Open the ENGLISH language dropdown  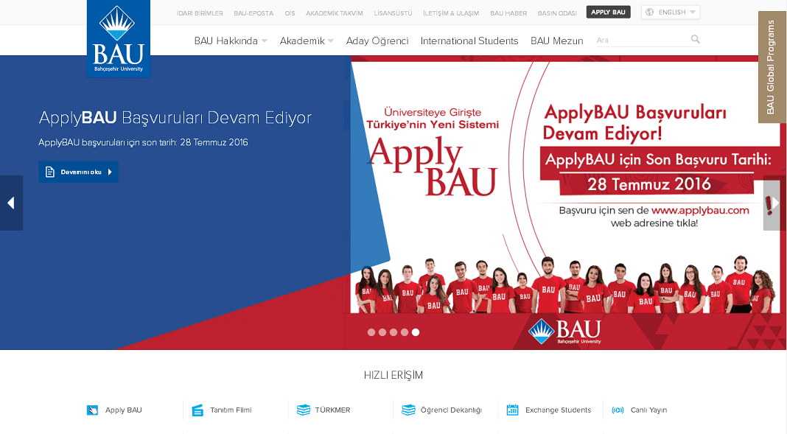[671, 12]
